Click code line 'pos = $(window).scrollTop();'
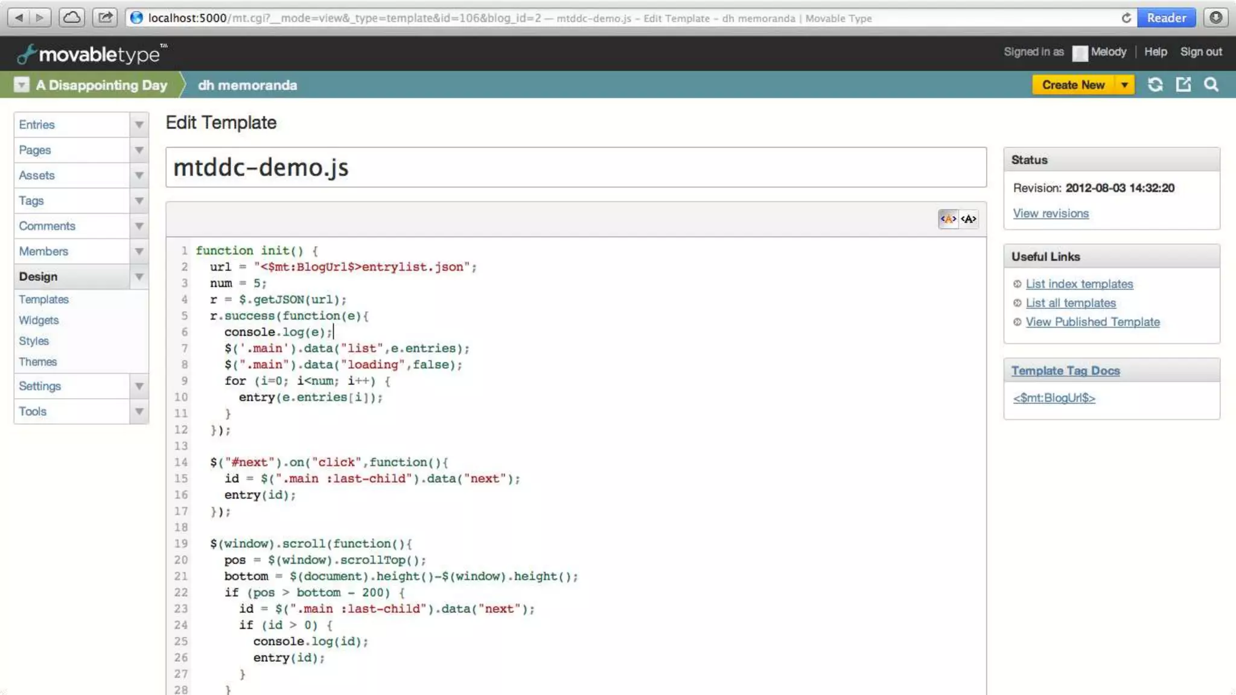The height and width of the screenshot is (695, 1236). pyautogui.click(x=325, y=560)
